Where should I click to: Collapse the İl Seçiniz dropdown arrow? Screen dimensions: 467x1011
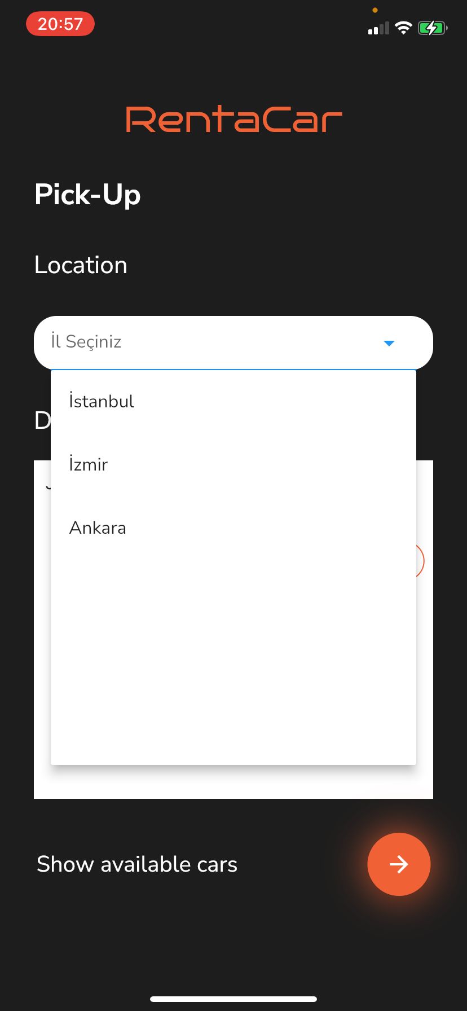pyautogui.click(x=389, y=342)
